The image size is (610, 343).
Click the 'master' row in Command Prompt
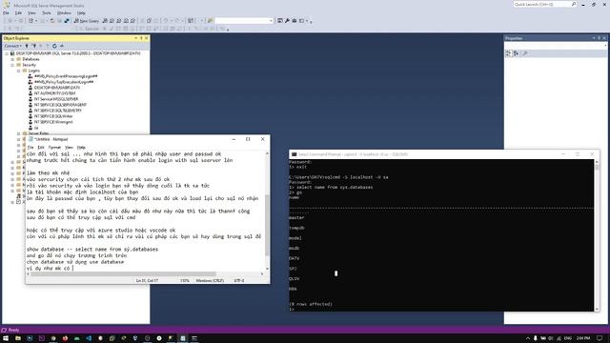click(x=296, y=218)
